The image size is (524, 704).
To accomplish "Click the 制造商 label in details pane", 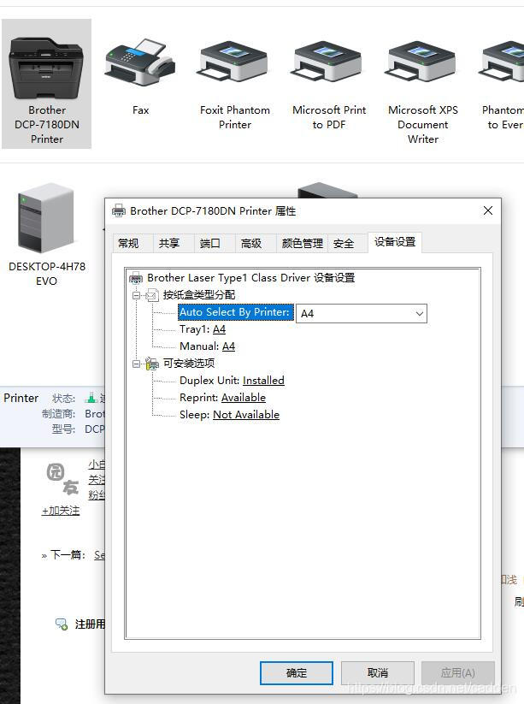I will pos(58,413).
